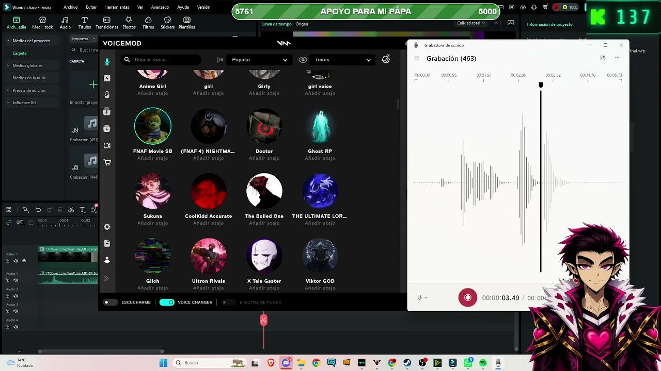This screenshot has width=661, height=371.
Task: Select the Ghost RP voice
Action: [320, 126]
